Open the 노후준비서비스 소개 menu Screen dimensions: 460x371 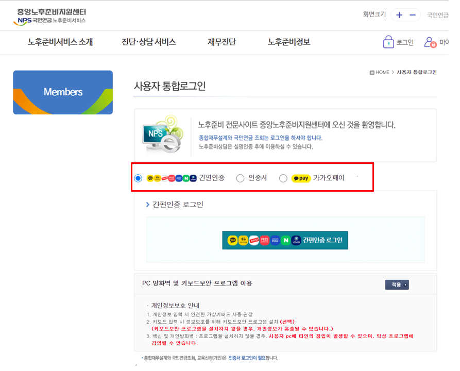pyautogui.click(x=59, y=42)
